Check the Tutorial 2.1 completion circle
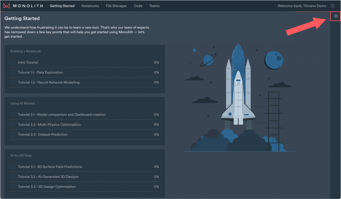This screenshot has width=341, height=199. coord(13,114)
